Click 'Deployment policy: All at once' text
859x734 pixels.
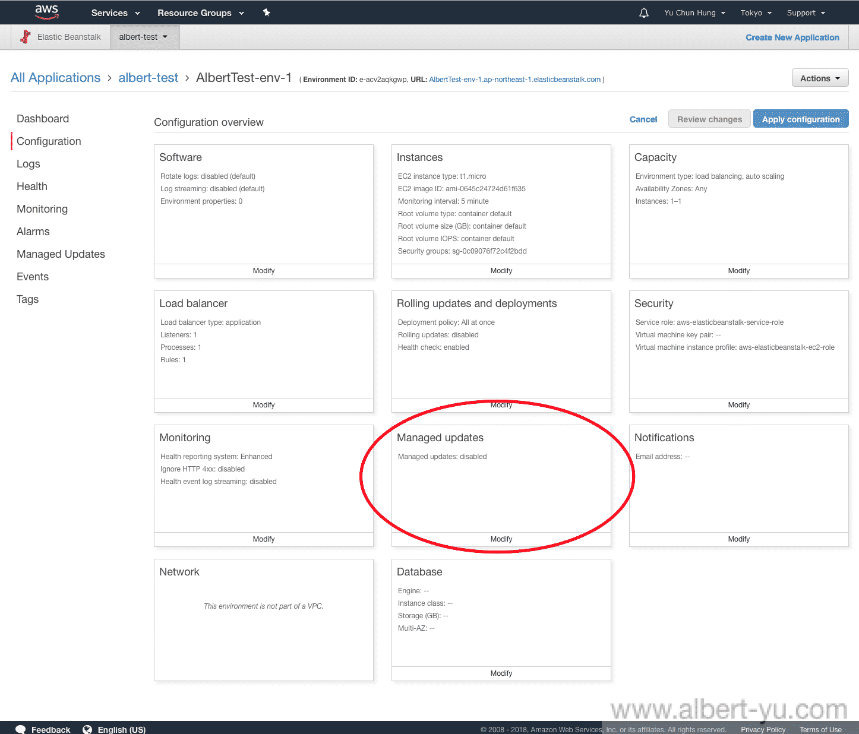(446, 322)
